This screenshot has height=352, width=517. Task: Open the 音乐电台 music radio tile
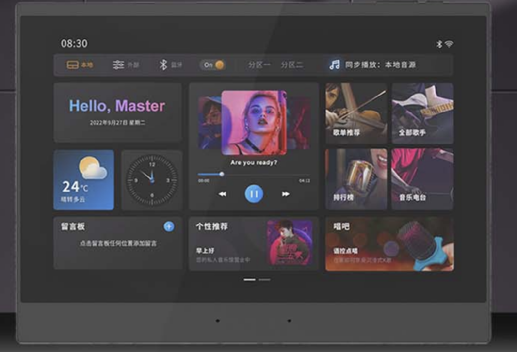[422, 178]
